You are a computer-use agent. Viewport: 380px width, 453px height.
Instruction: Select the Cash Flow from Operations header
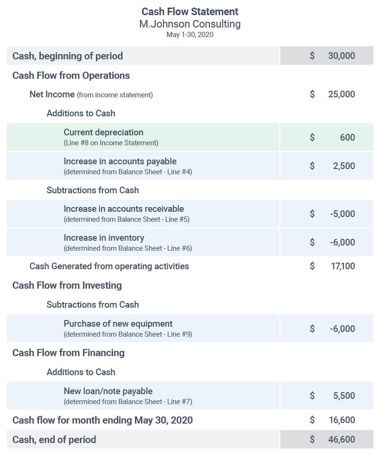(x=71, y=75)
